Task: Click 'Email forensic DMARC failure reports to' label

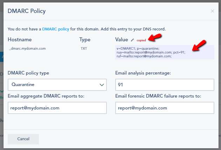Action: 160,96
